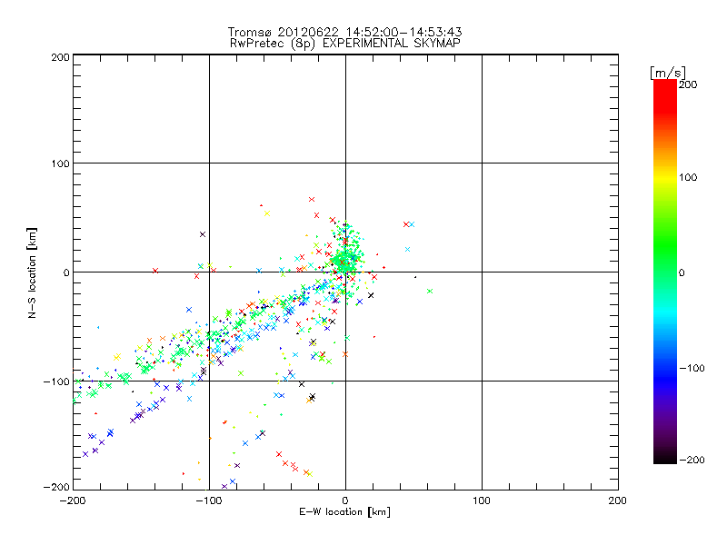Screen dimensions: 727x545
Task: Click the -100 tick label on the y-axis
Action: coord(56,381)
